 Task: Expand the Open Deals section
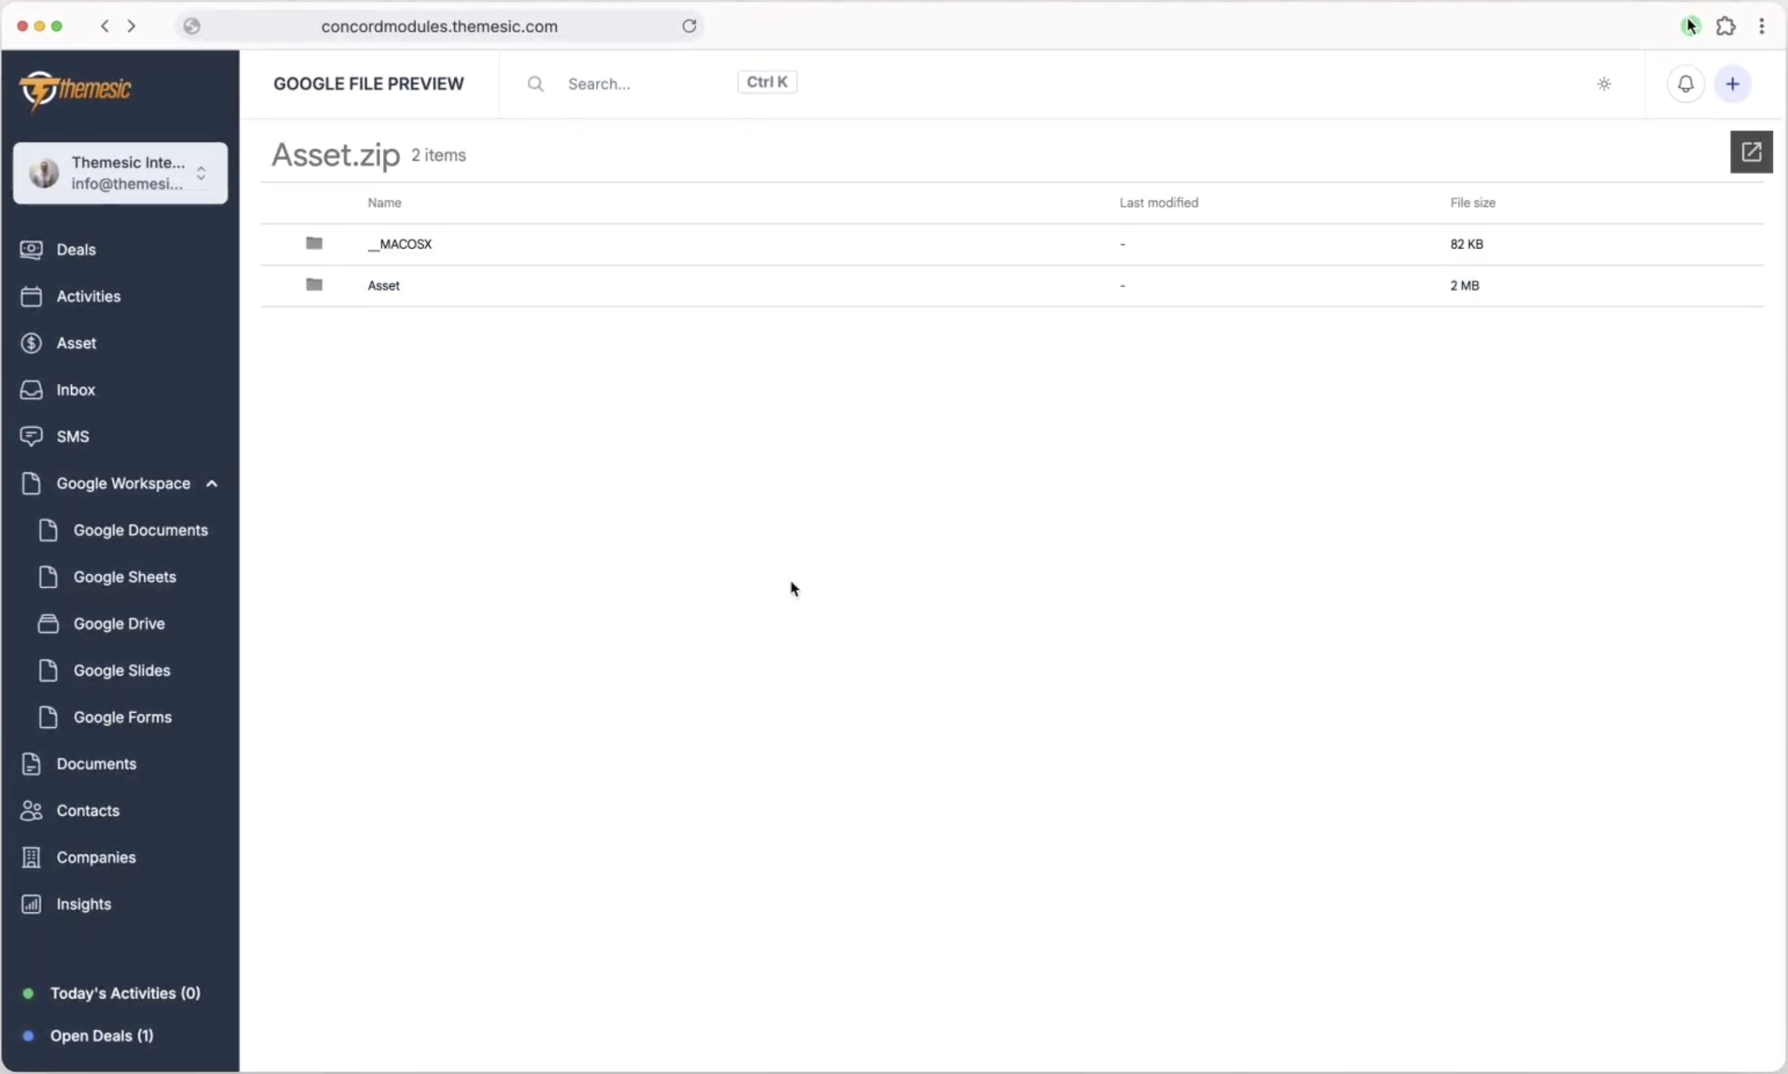pyautogui.click(x=101, y=1035)
